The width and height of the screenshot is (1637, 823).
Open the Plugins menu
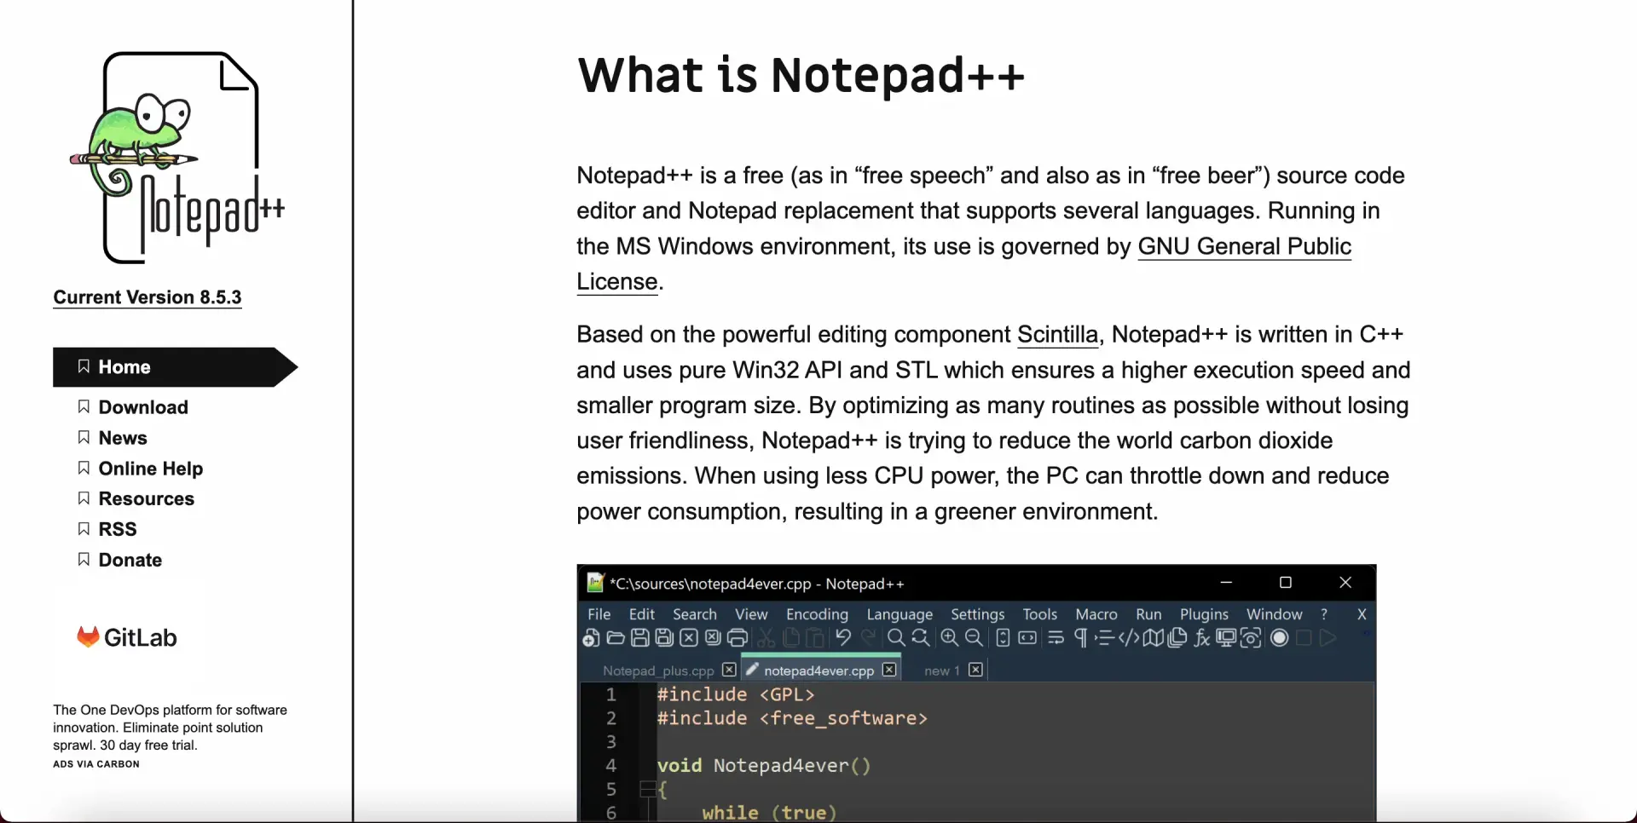click(1204, 614)
